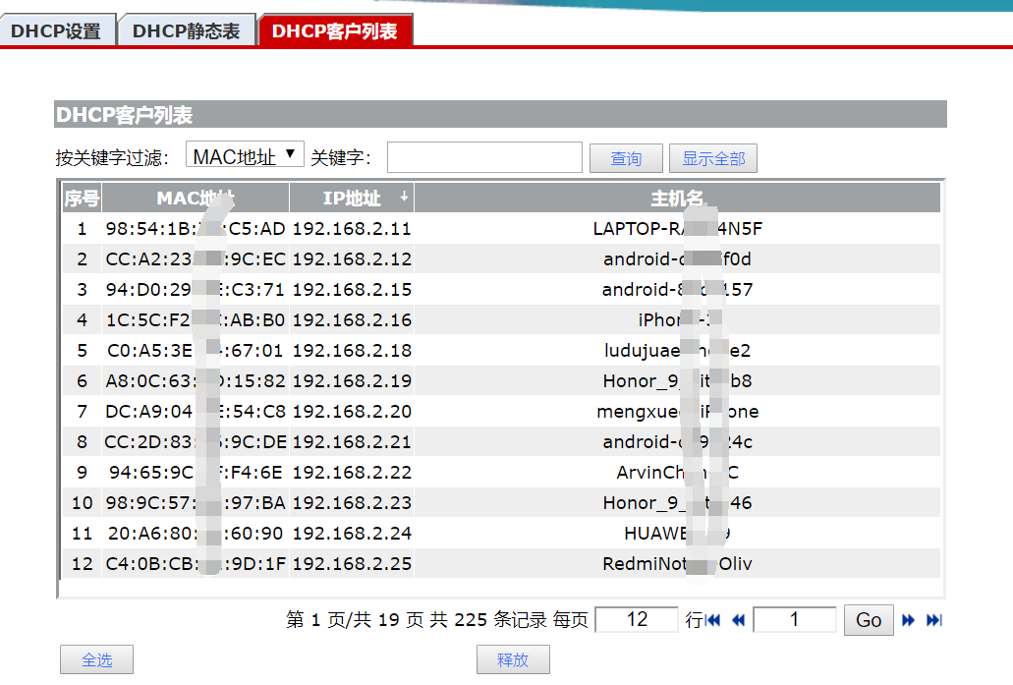The image size is (1013, 685).
Task: Click MAC address starting CC:A2:23
Action: [196, 259]
